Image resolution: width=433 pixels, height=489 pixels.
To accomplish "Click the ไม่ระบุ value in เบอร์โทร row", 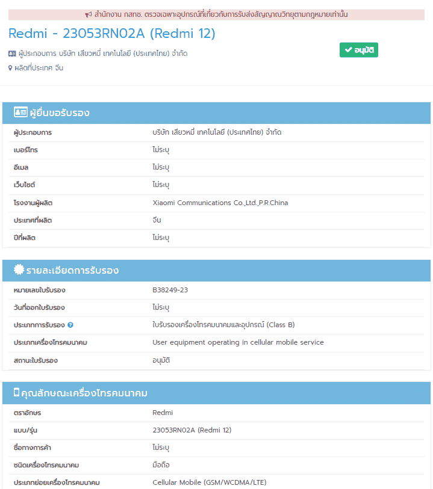I will (x=161, y=150).
